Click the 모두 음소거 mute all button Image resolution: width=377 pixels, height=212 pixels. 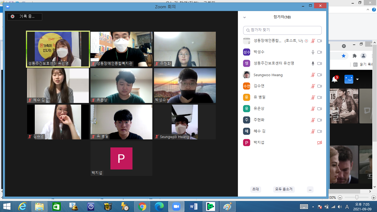[284, 189]
